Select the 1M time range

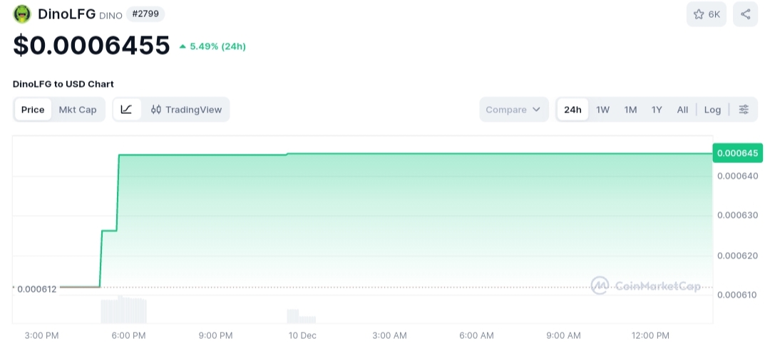630,110
